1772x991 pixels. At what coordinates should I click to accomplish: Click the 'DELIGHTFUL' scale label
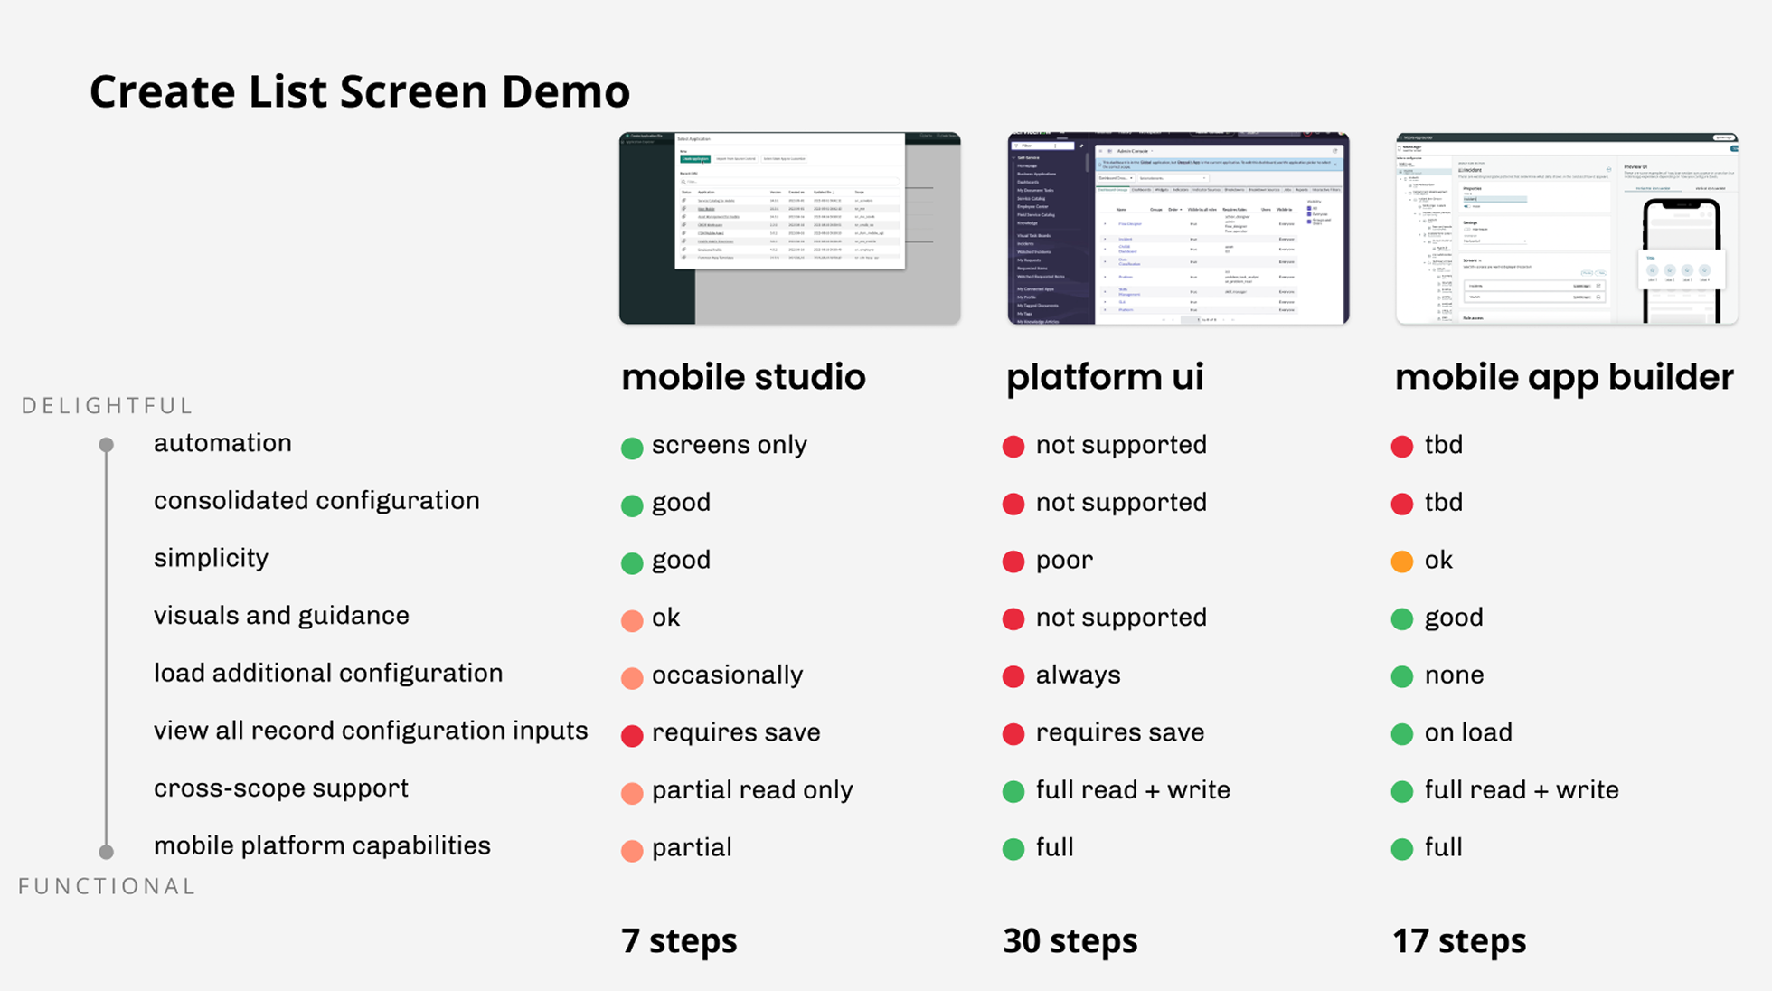tap(108, 406)
